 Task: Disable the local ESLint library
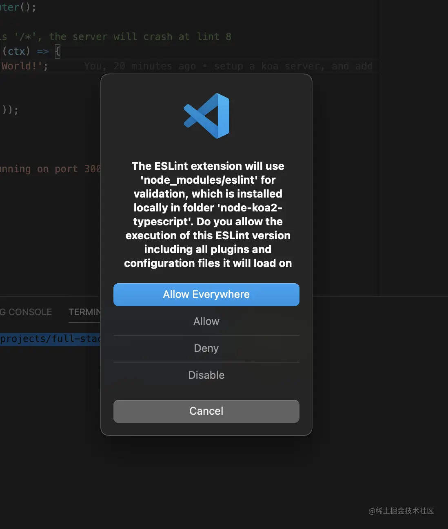pos(206,375)
